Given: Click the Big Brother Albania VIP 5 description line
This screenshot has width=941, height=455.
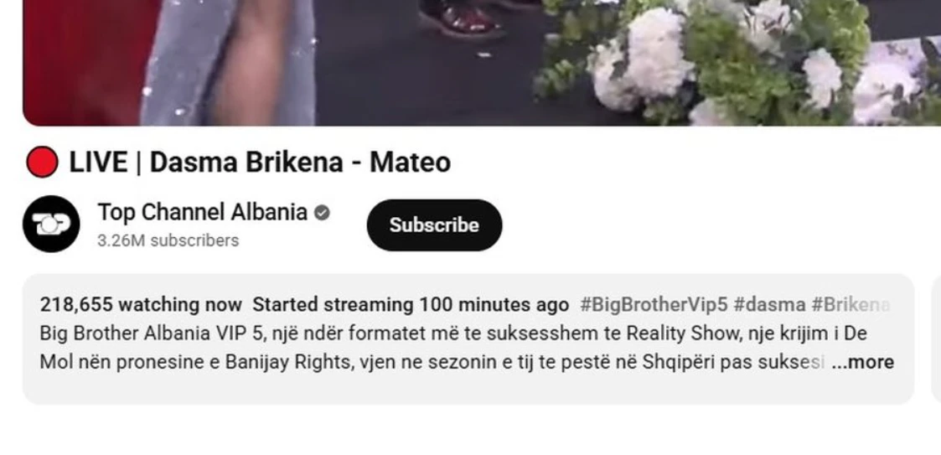Looking at the screenshot, I should tap(453, 333).
